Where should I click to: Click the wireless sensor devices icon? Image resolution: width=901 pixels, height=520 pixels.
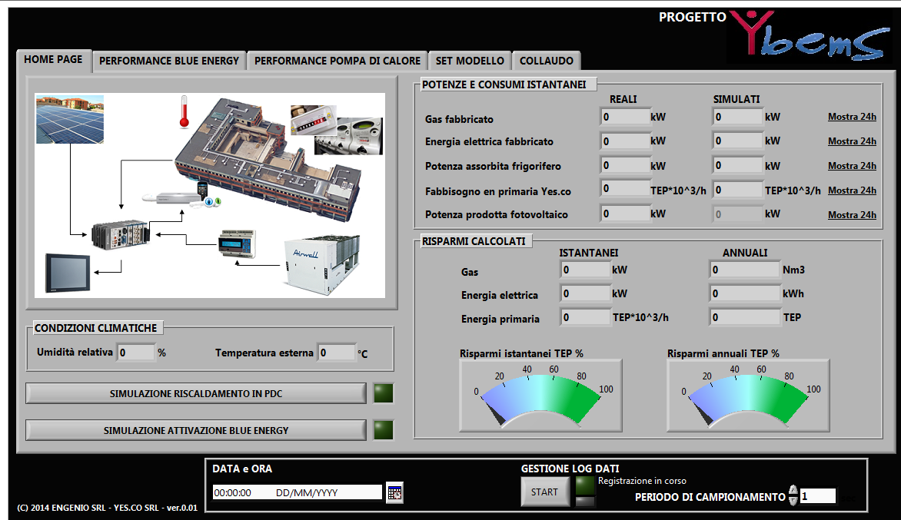coord(183,197)
